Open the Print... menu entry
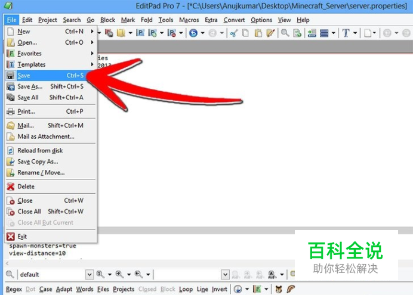The width and height of the screenshot is (413, 295). pyautogui.click(x=51, y=111)
